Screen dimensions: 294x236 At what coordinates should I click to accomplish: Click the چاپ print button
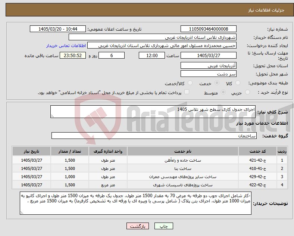point(164,226)
